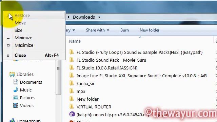This screenshot has height=122, width=217.
Task: Open Music library in sidebar
Action: click(26, 90)
